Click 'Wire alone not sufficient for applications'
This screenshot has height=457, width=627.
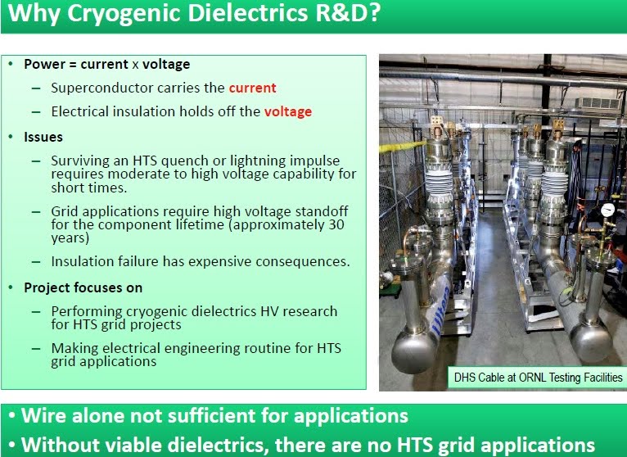tap(214, 415)
